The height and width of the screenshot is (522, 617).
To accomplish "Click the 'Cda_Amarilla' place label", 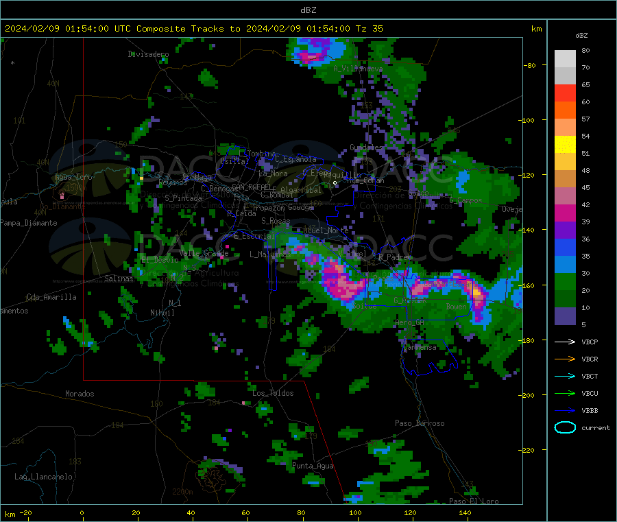I will point(51,297).
